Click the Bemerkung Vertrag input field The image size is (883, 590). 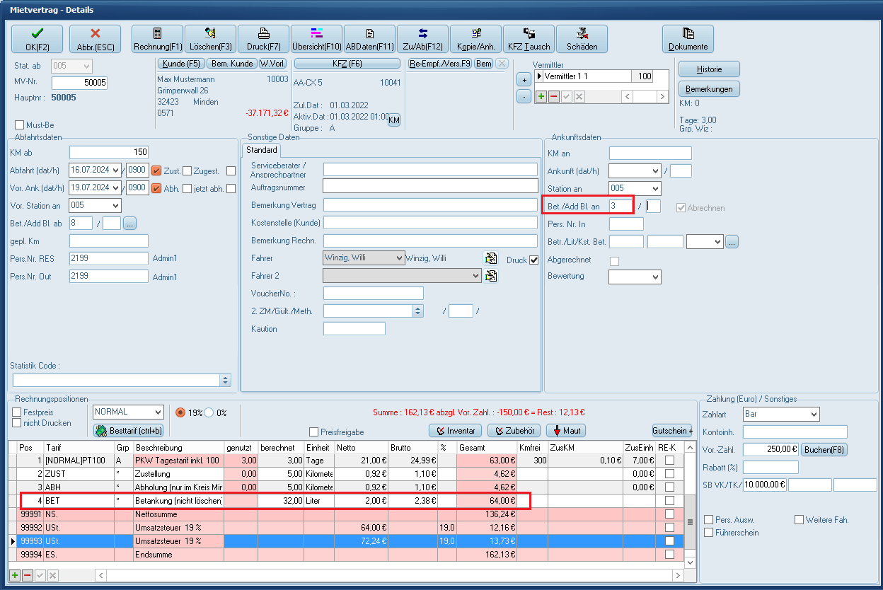[x=430, y=204]
